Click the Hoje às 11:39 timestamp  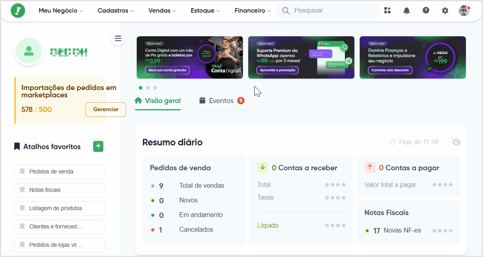(x=419, y=142)
